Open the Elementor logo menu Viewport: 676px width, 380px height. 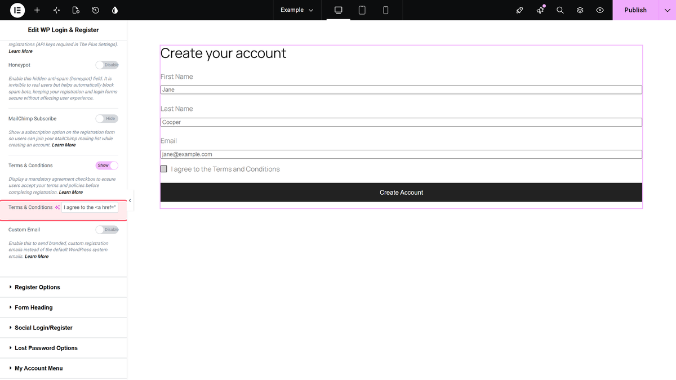tap(17, 10)
